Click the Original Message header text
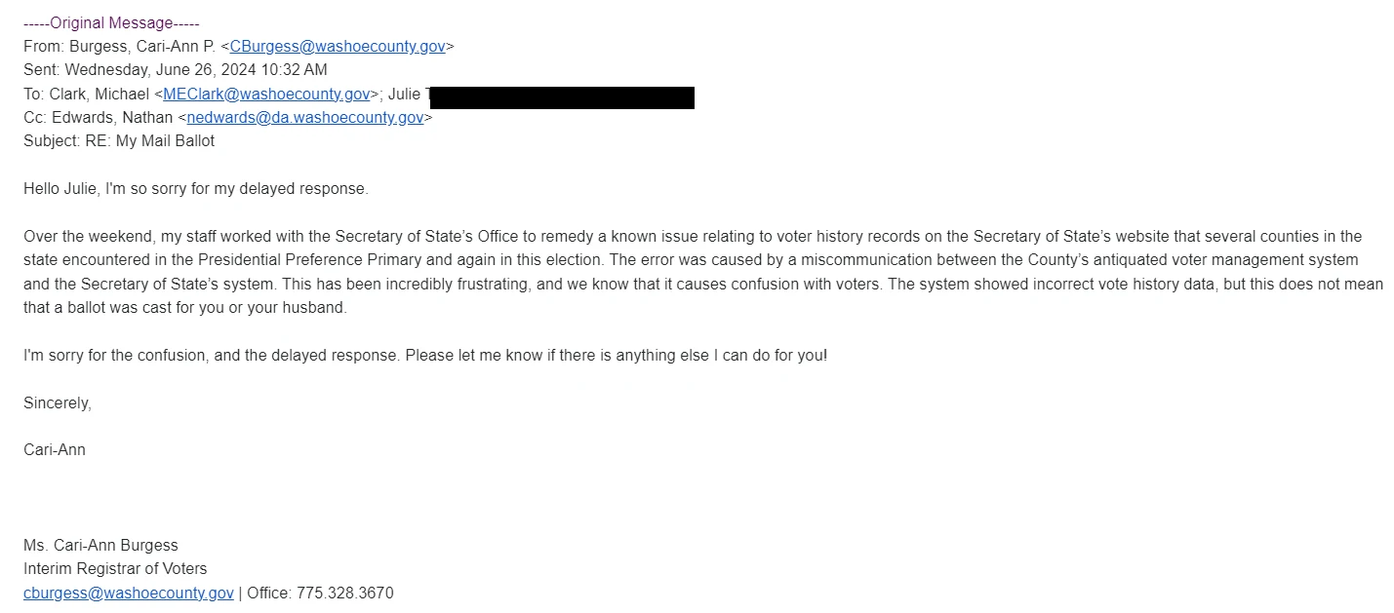The image size is (1394, 613). coord(111,22)
